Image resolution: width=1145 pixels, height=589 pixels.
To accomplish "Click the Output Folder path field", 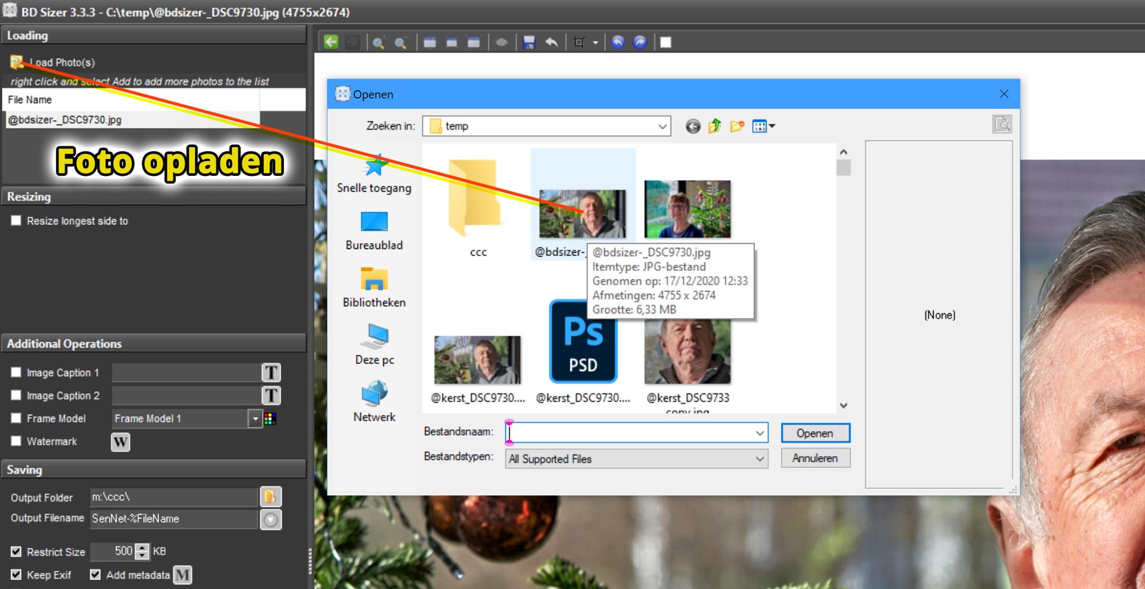I will click(x=173, y=497).
